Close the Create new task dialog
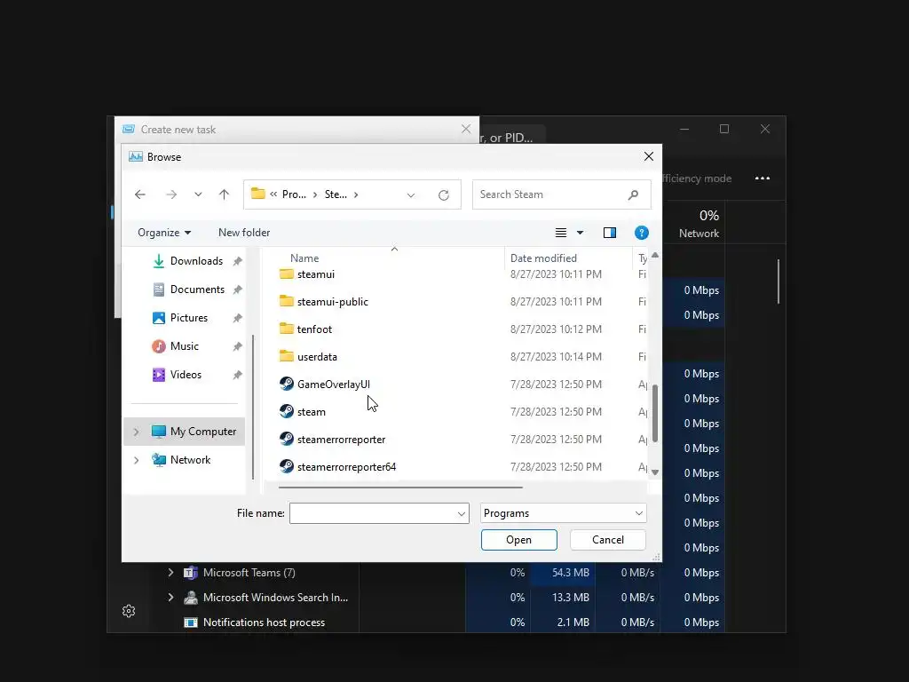 coord(466,129)
